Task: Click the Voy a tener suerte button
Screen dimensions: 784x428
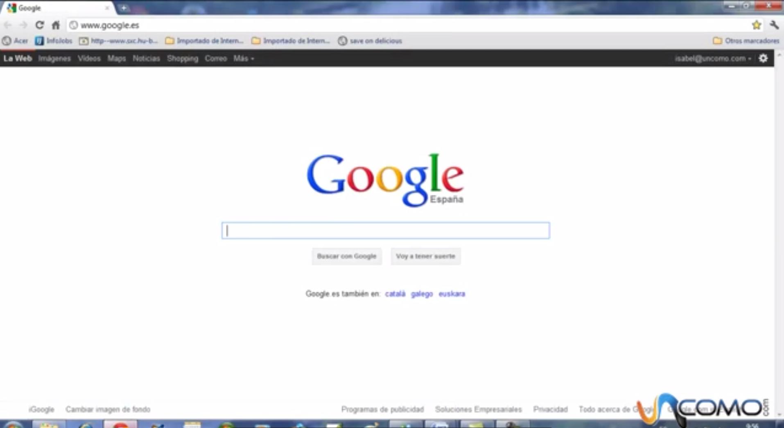Action: pos(425,256)
